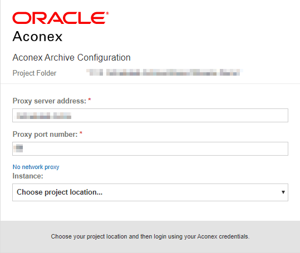Click the red Oracle logo
The width and height of the screenshot is (300, 253).
point(61,18)
